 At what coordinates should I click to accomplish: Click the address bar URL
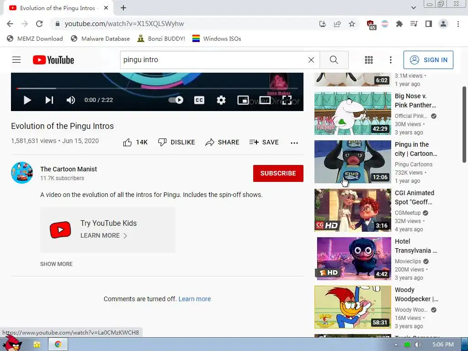tap(124, 24)
